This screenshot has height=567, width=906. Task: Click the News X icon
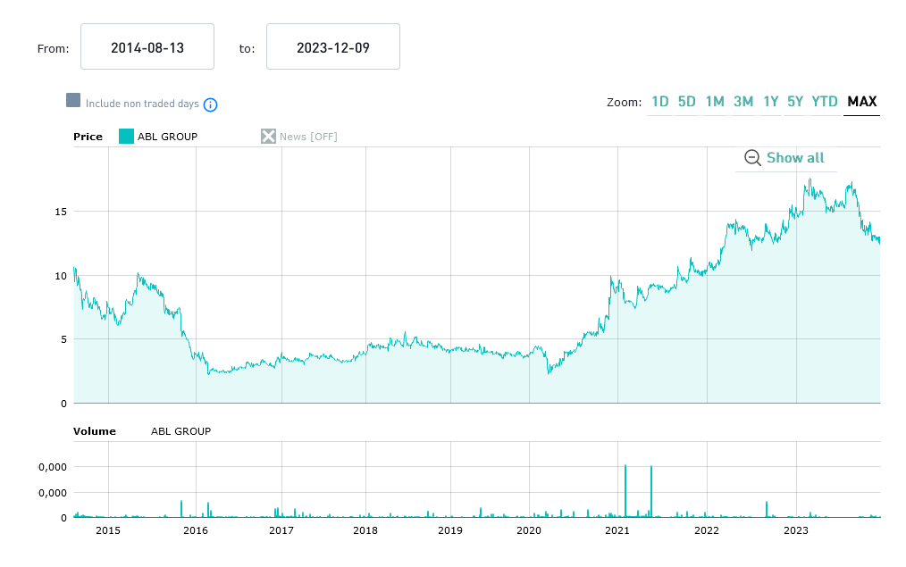tap(268, 137)
